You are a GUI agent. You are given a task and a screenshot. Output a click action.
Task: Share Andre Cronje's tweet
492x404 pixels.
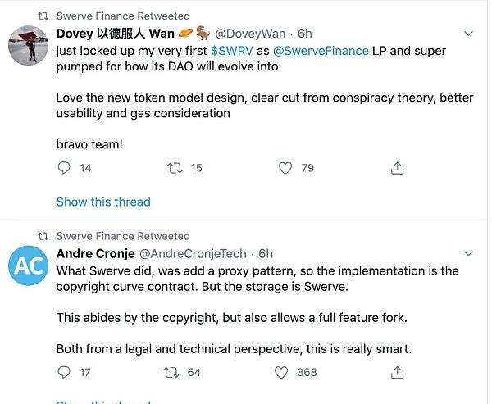tap(398, 372)
